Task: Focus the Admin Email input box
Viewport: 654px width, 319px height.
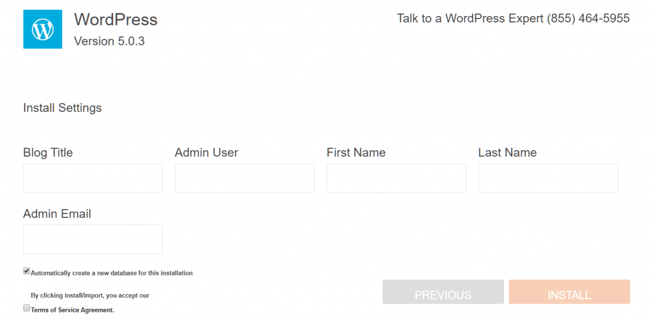Action: (x=93, y=239)
